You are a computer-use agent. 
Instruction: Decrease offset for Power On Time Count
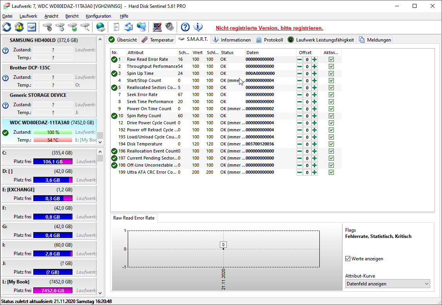click(x=299, y=109)
